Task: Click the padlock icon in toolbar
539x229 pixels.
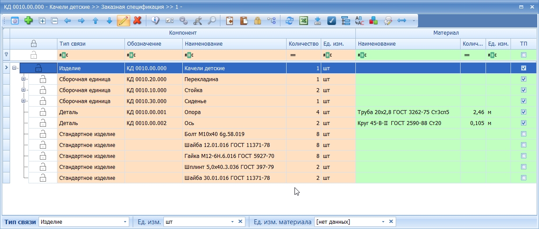Action: point(257,21)
